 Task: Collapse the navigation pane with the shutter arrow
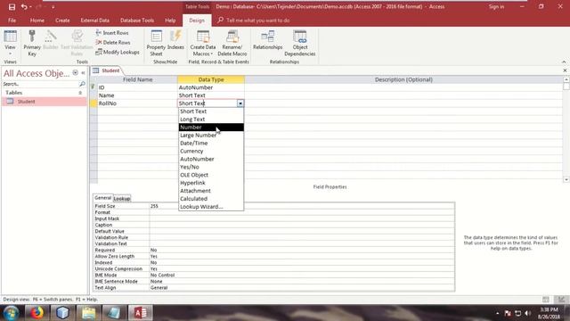click(83, 73)
